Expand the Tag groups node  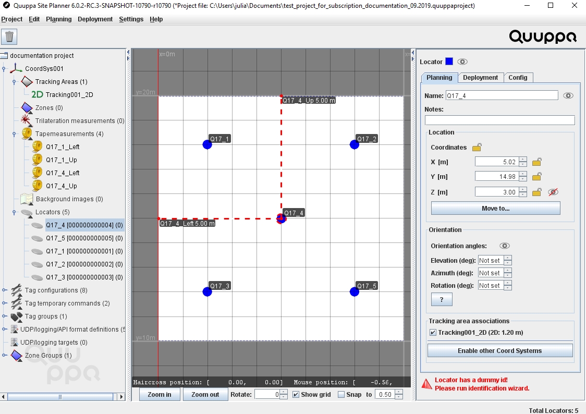click(4, 316)
